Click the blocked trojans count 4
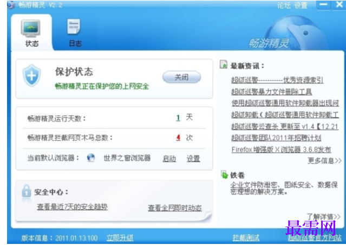Image resolution: width=346 pixels, height=245 pixels. point(178,138)
